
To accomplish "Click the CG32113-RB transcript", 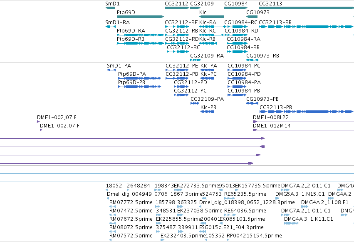I will [x=306, y=27].
